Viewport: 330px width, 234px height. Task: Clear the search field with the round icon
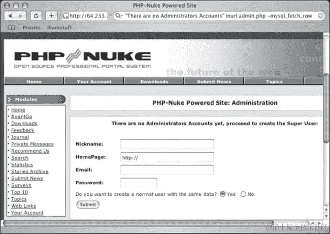click(320, 16)
